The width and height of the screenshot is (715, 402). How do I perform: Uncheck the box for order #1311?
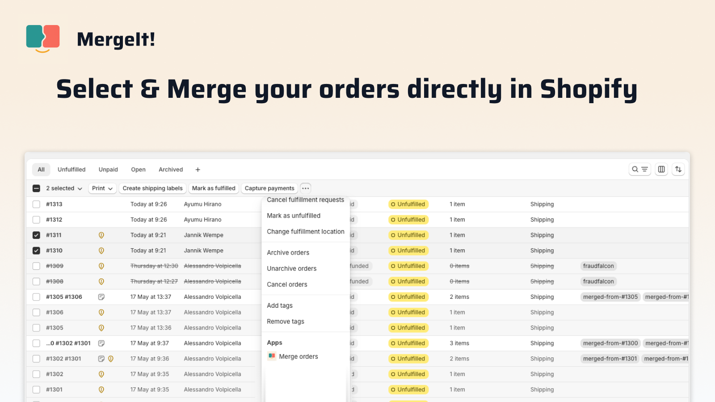(36, 235)
